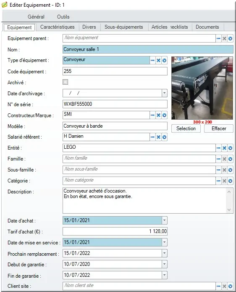Image resolution: width=236 pixels, height=292 pixels.
Task: Expand Fin de garantie date dropdown
Action: pyautogui.click(x=164, y=275)
